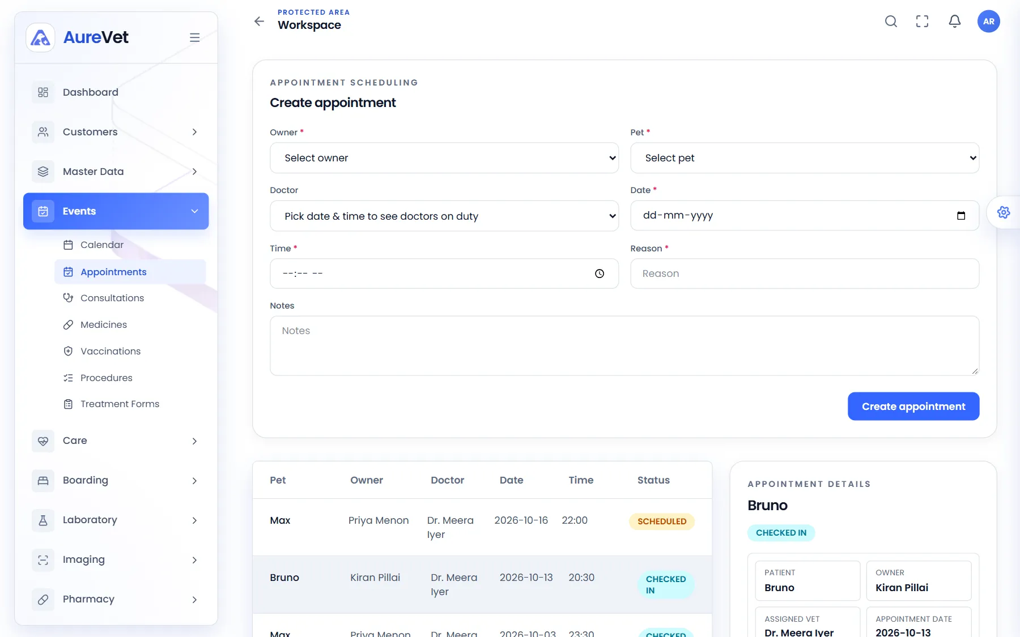Open the time picker clock icon
This screenshot has width=1020, height=637.
click(600, 273)
